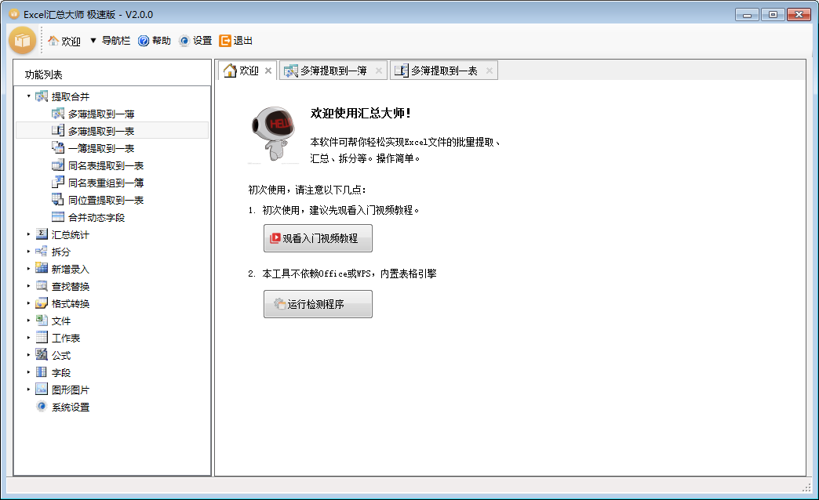Click the 设置 gear icon in toolbar
819x500 pixels.
click(184, 41)
